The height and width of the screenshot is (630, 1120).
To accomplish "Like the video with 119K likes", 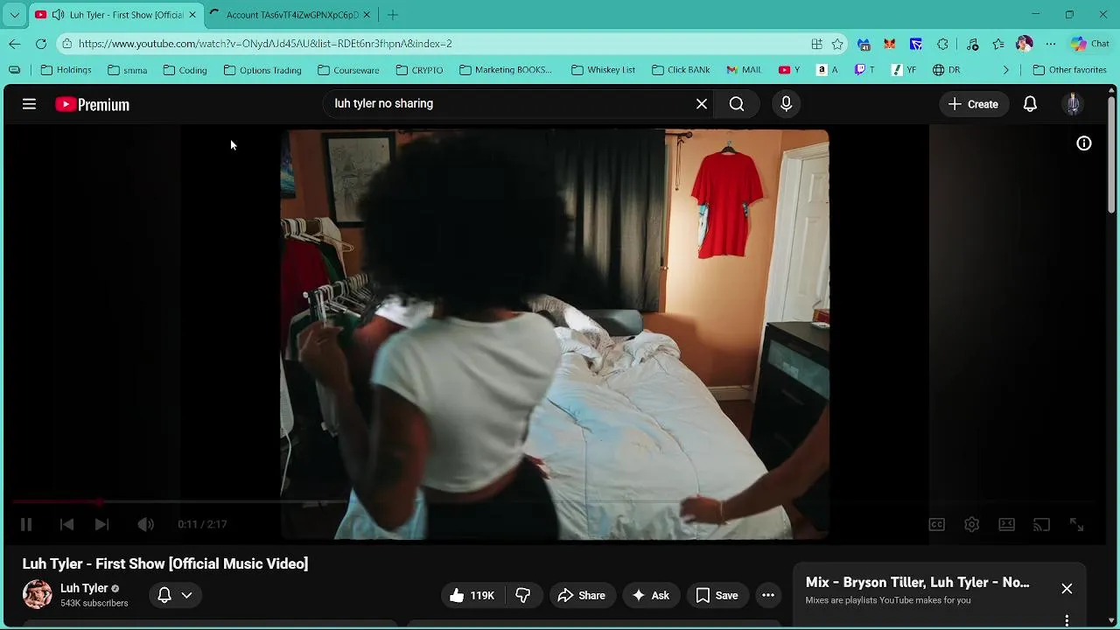I will (472, 595).
